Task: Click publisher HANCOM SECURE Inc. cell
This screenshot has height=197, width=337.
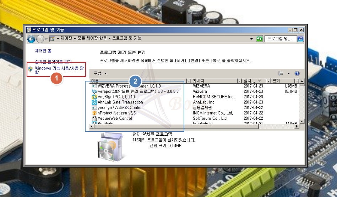Action: [x=214, y=97]
